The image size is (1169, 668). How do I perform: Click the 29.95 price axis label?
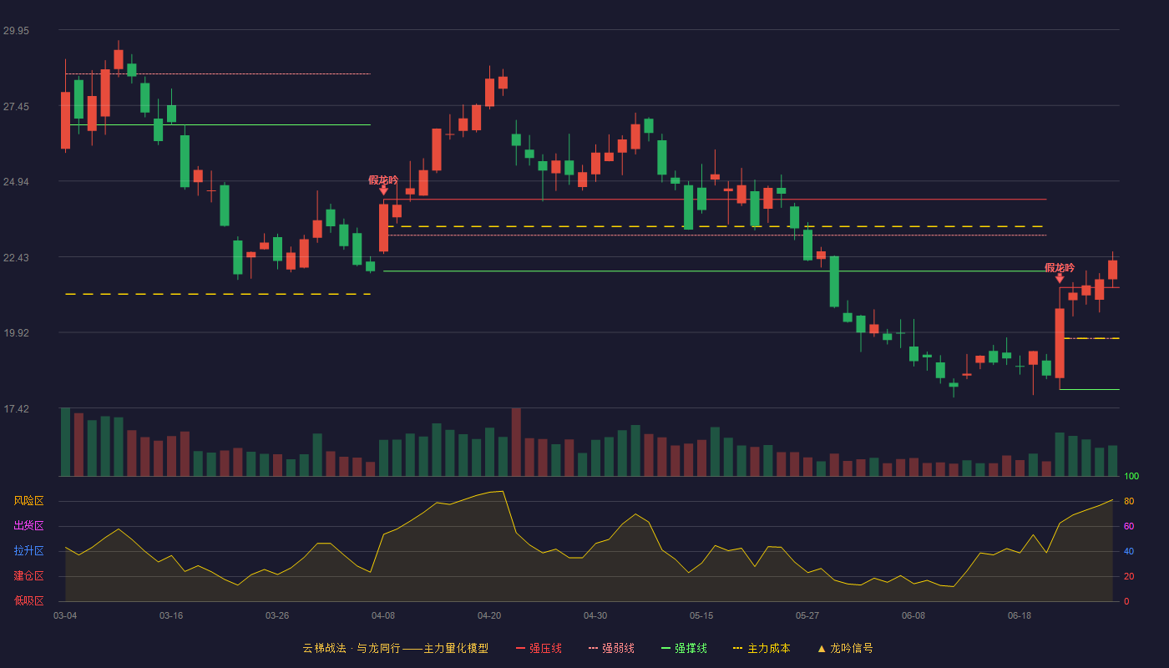[16, 31]
